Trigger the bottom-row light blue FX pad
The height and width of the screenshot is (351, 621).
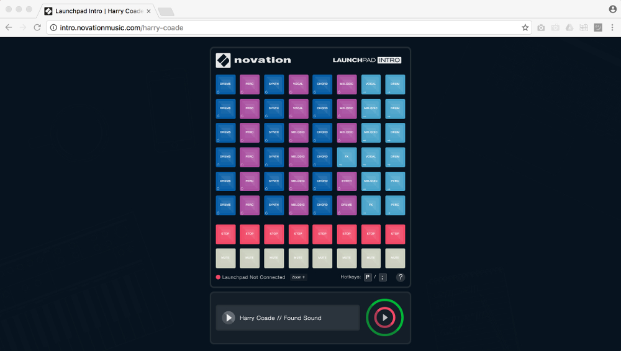click(371, 205)
